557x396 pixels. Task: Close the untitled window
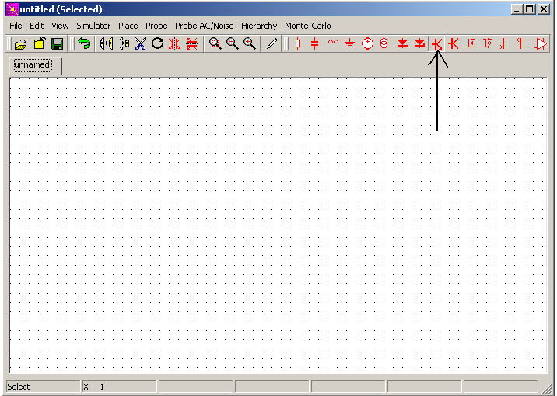click(544, 9)
